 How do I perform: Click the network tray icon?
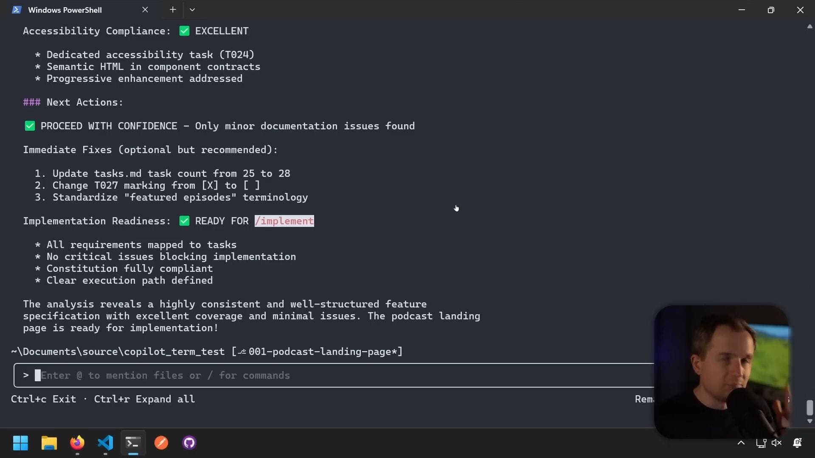(x=761, y=443)
